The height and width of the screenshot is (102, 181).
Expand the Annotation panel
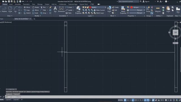(63, 16)
